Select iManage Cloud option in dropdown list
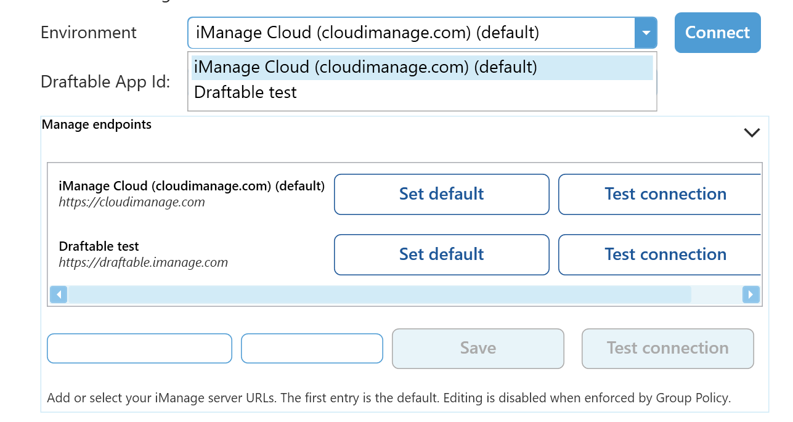793x422 pixels. point(422,67)
